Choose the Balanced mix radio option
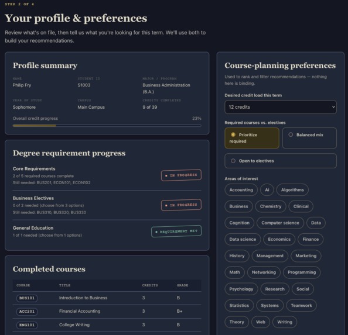 (x=309, y=138)
